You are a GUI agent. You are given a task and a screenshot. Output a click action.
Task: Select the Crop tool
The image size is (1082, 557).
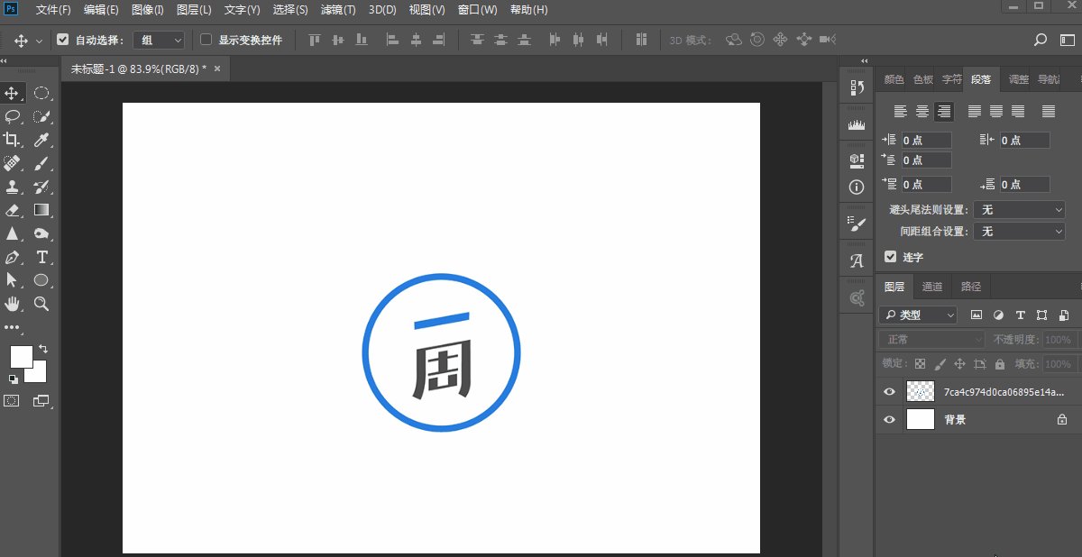(x=13, y=140)
